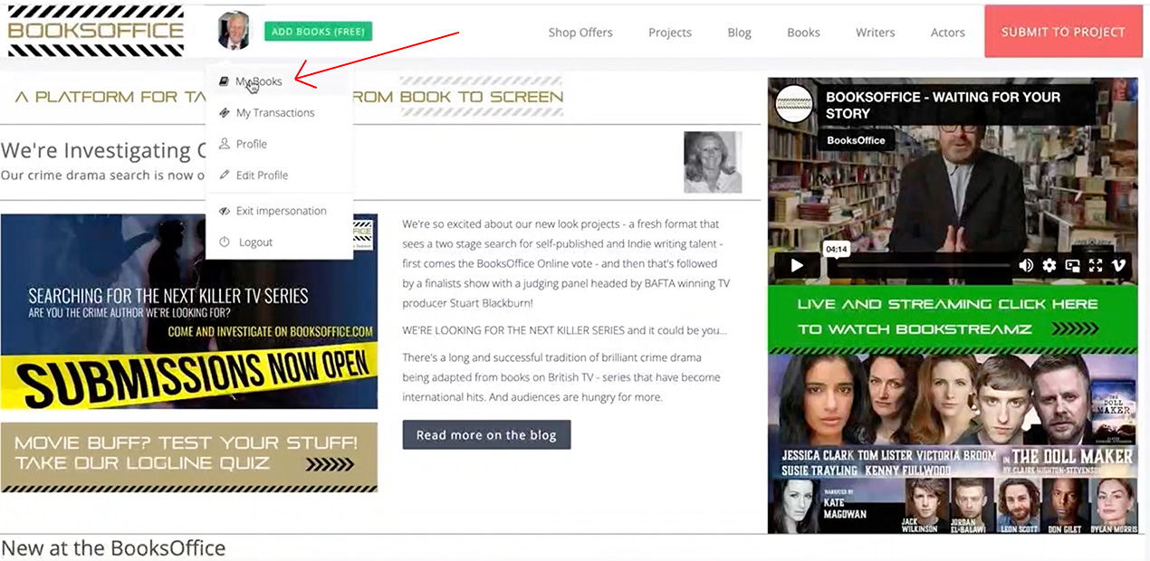Open Actors nav link
The width and height of the screenshot is (1150, 561).
tap(948, 33)
